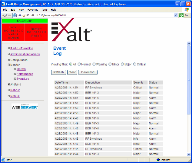Expand the Configuration tree node
This screenshot has width=192, height=163.
9,60
